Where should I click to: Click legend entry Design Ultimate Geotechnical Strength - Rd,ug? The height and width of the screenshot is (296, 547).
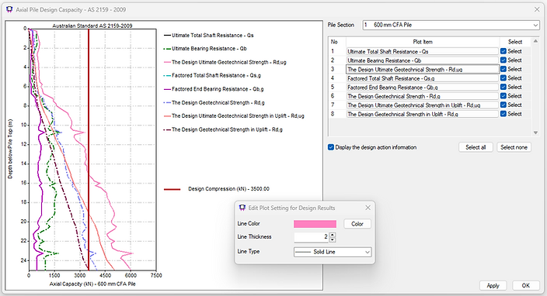[225, 62]
